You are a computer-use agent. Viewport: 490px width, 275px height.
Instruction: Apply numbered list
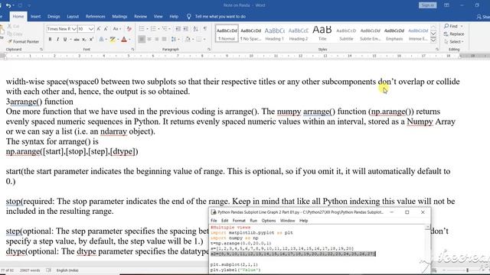153,29
